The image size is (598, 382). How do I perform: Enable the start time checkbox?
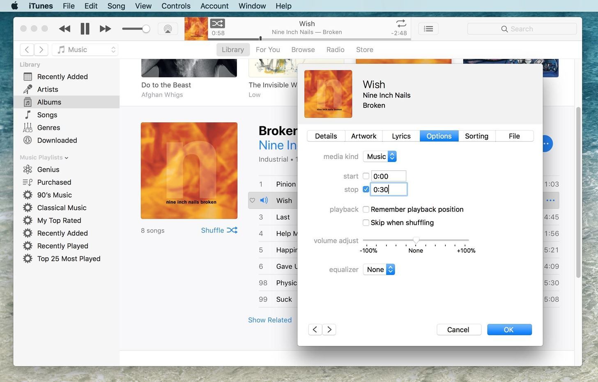pyautogui.click(x=366, y=176)
